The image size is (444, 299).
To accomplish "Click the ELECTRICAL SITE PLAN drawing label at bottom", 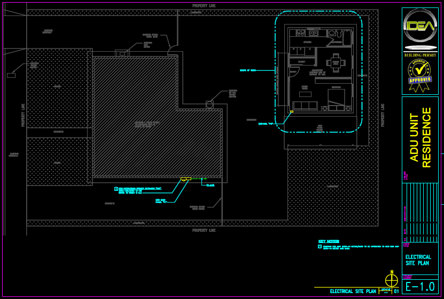I will click(x=353, y=292).
